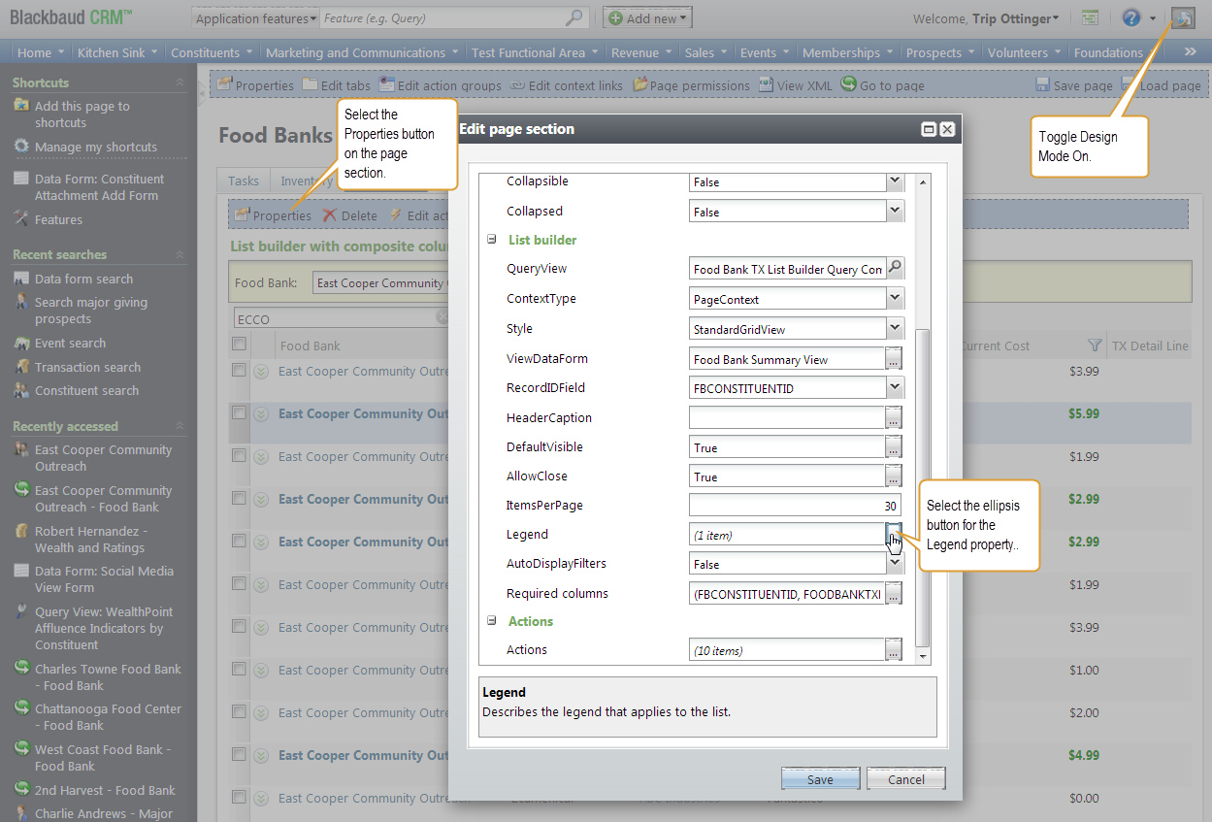This screenshot has width=1212, height=822.
Task: Clear the ECCO search box with X icon
Action: click(x=442, y=317)
